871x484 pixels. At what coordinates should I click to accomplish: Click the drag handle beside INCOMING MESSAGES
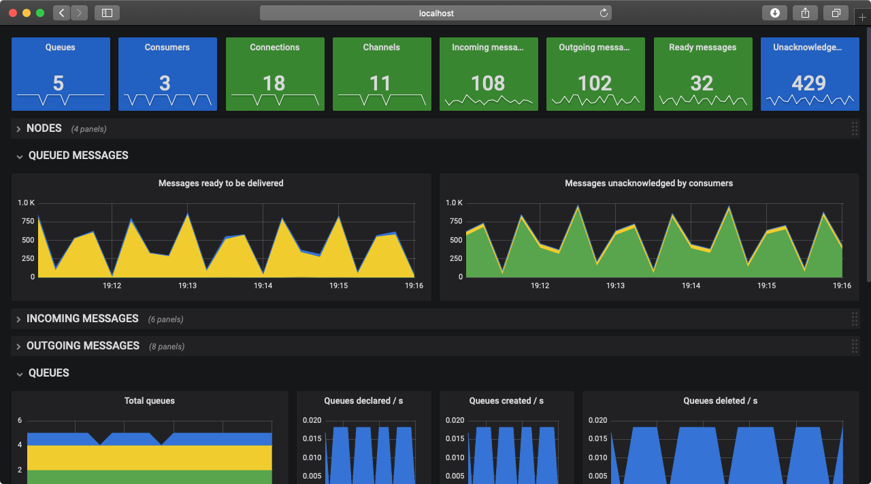click(x=854, y=318)
